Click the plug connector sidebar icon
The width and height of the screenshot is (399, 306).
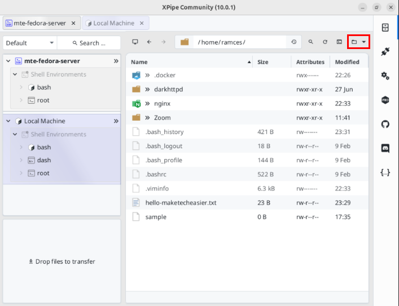click(x=385, y=52)
